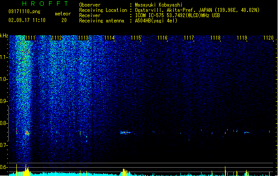Click the red meteor echo near 1111

[x=27, y=132]
